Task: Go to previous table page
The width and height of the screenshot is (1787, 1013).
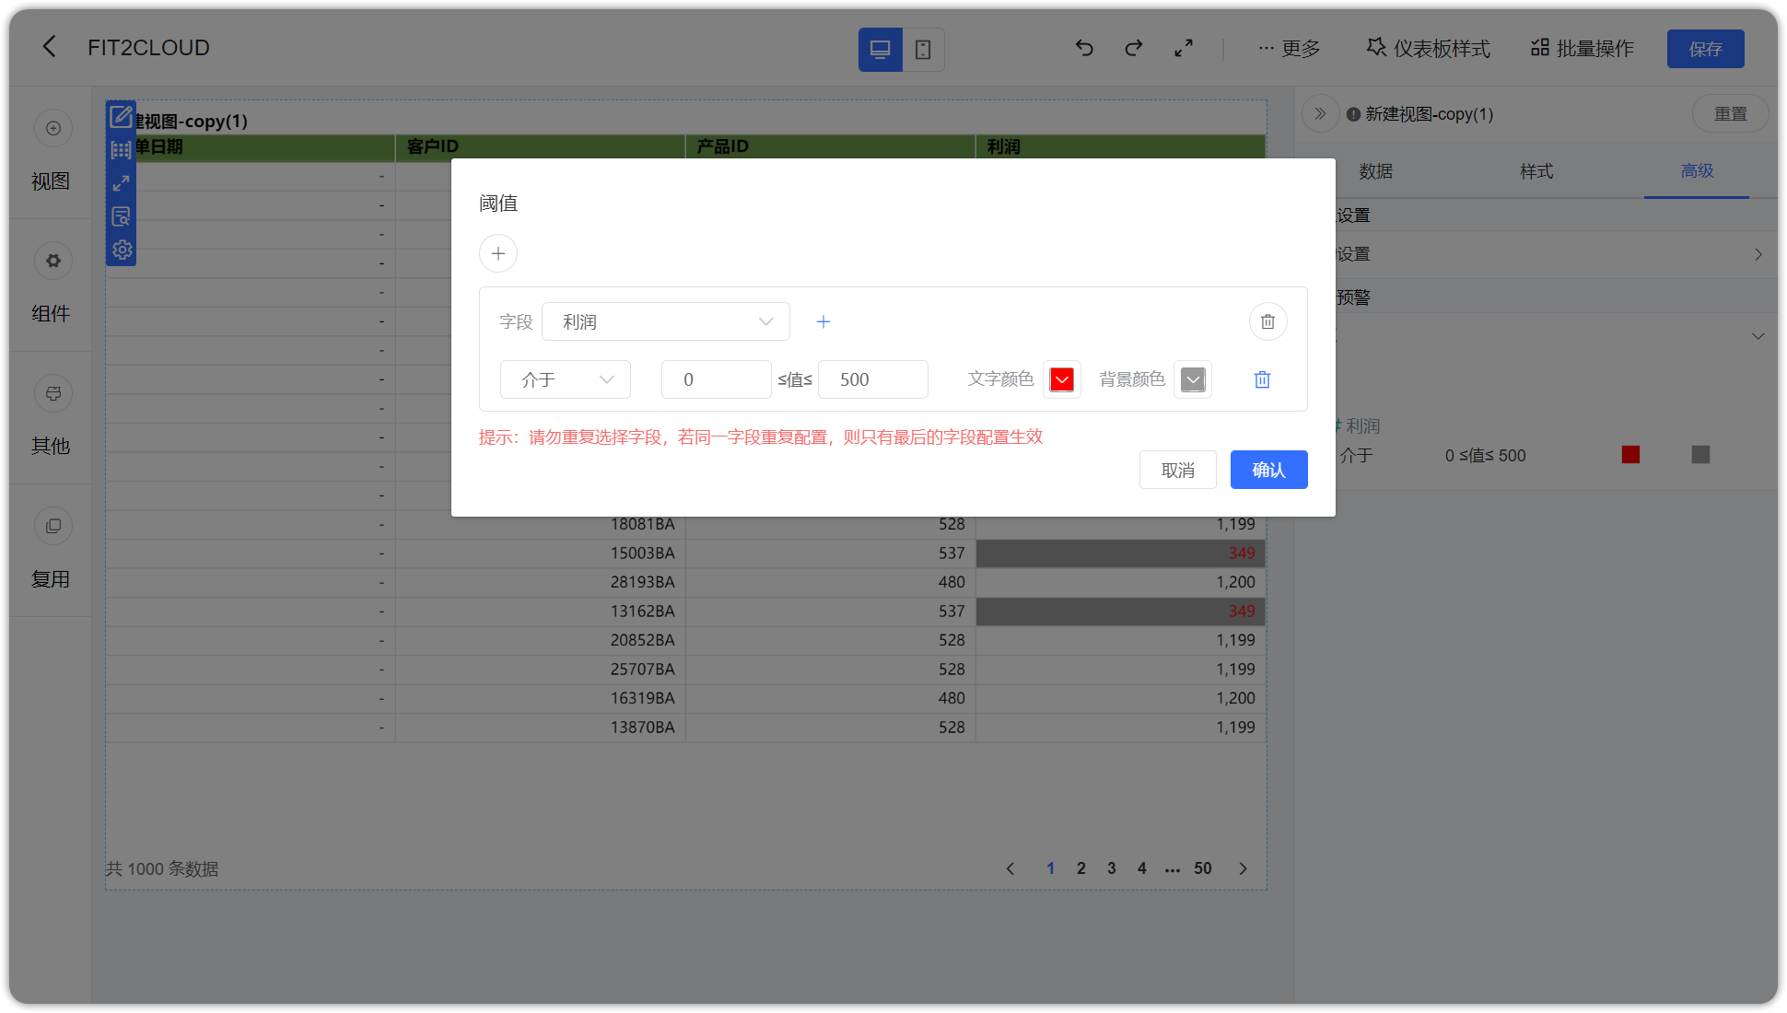Action: (x=1010, y=868)
